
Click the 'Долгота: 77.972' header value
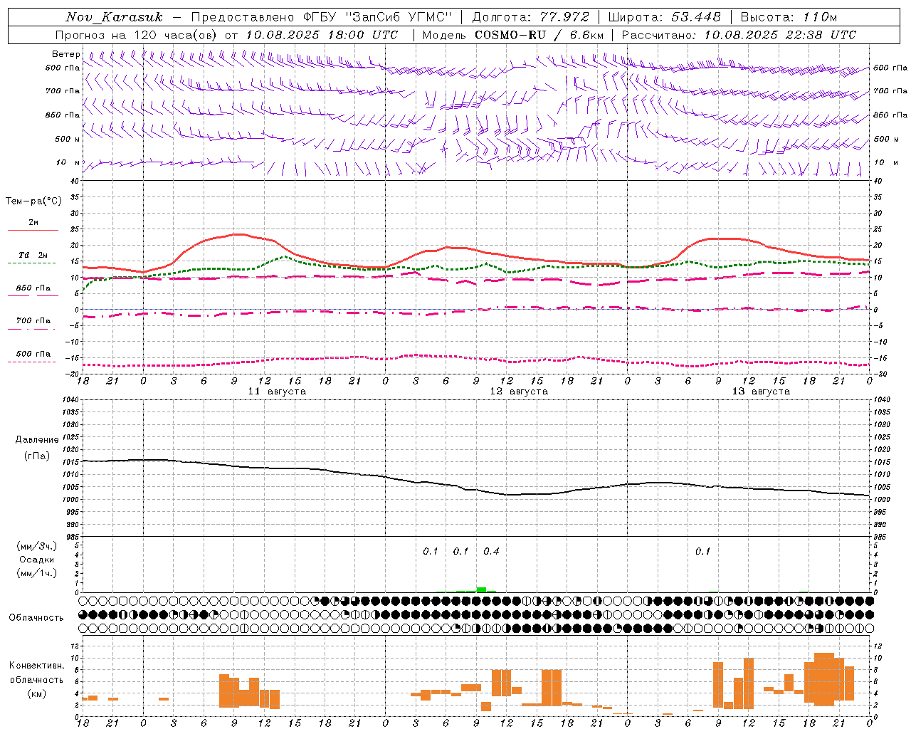coord(531,17)
